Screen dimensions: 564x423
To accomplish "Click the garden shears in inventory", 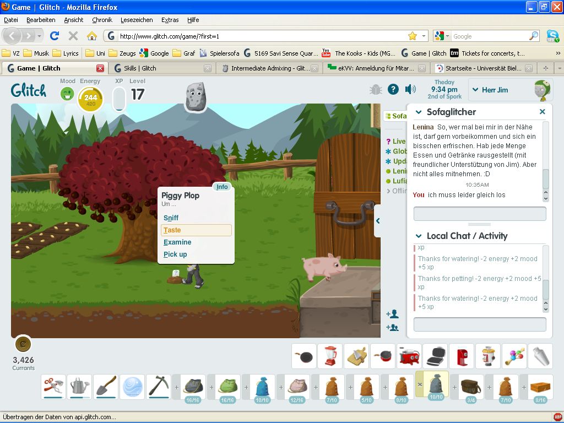I will [x=53, y=386].
